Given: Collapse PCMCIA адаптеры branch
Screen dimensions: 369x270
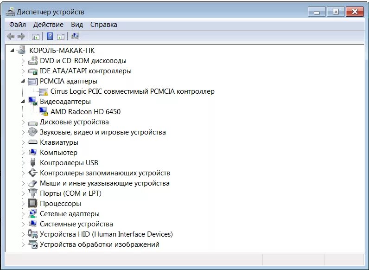Looking at the screenshot, I should (x=23, y=81).
